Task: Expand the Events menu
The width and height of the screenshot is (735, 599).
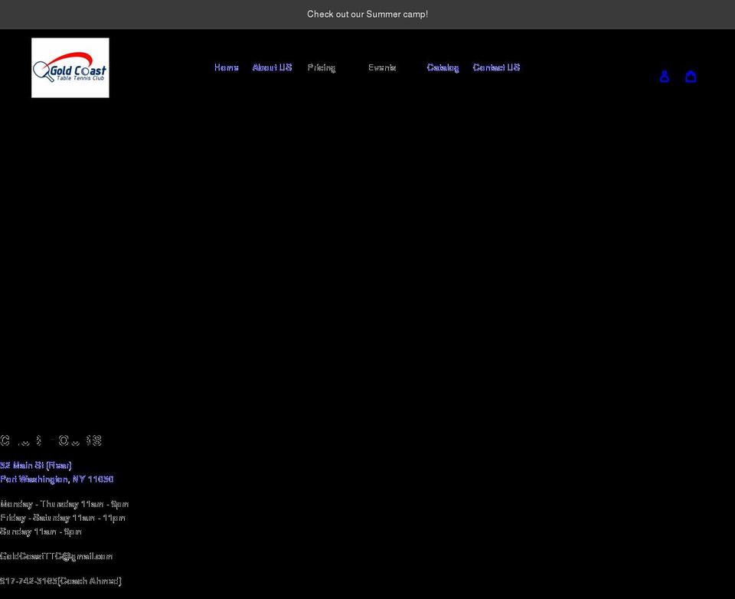Action: coord(382,67)
